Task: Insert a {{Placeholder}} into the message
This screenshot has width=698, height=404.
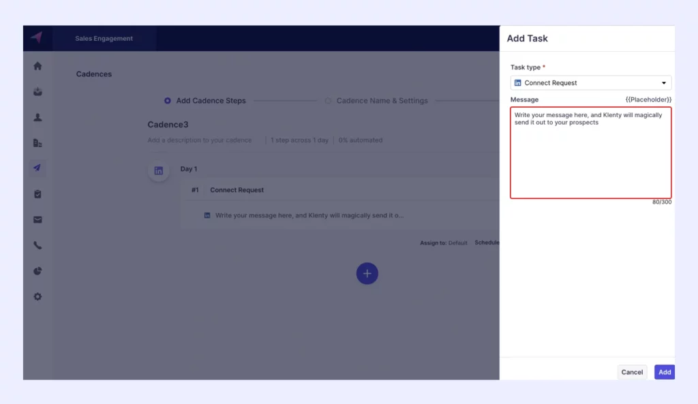Action: point(648,99)
